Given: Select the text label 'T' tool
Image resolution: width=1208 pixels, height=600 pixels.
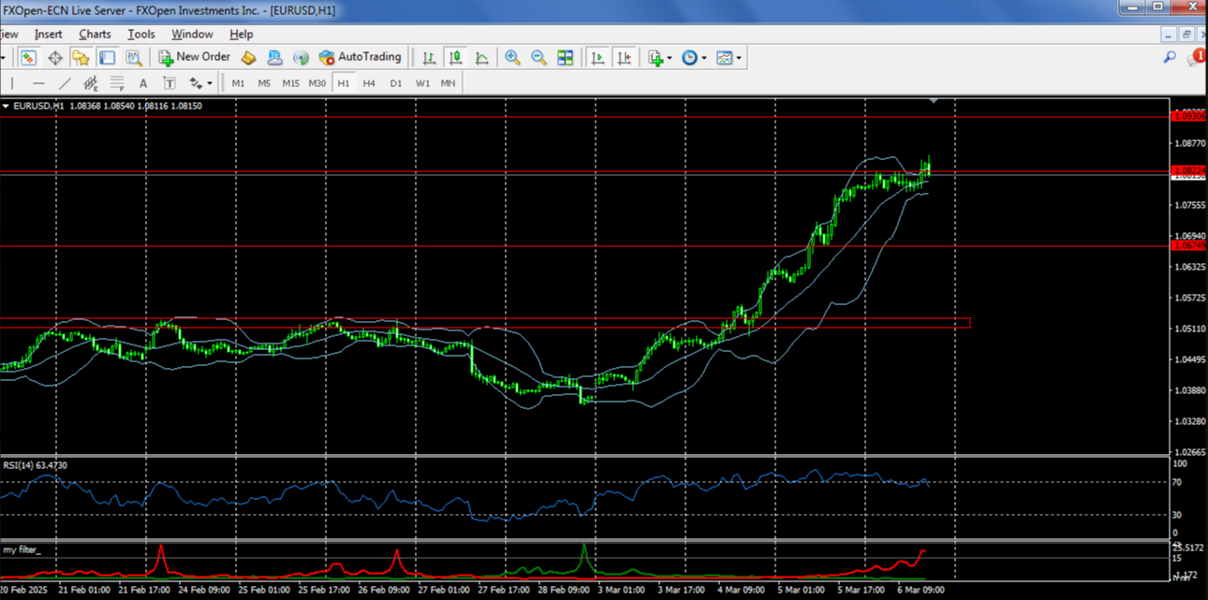Looking at the screenshot, I should coord(169,83).
